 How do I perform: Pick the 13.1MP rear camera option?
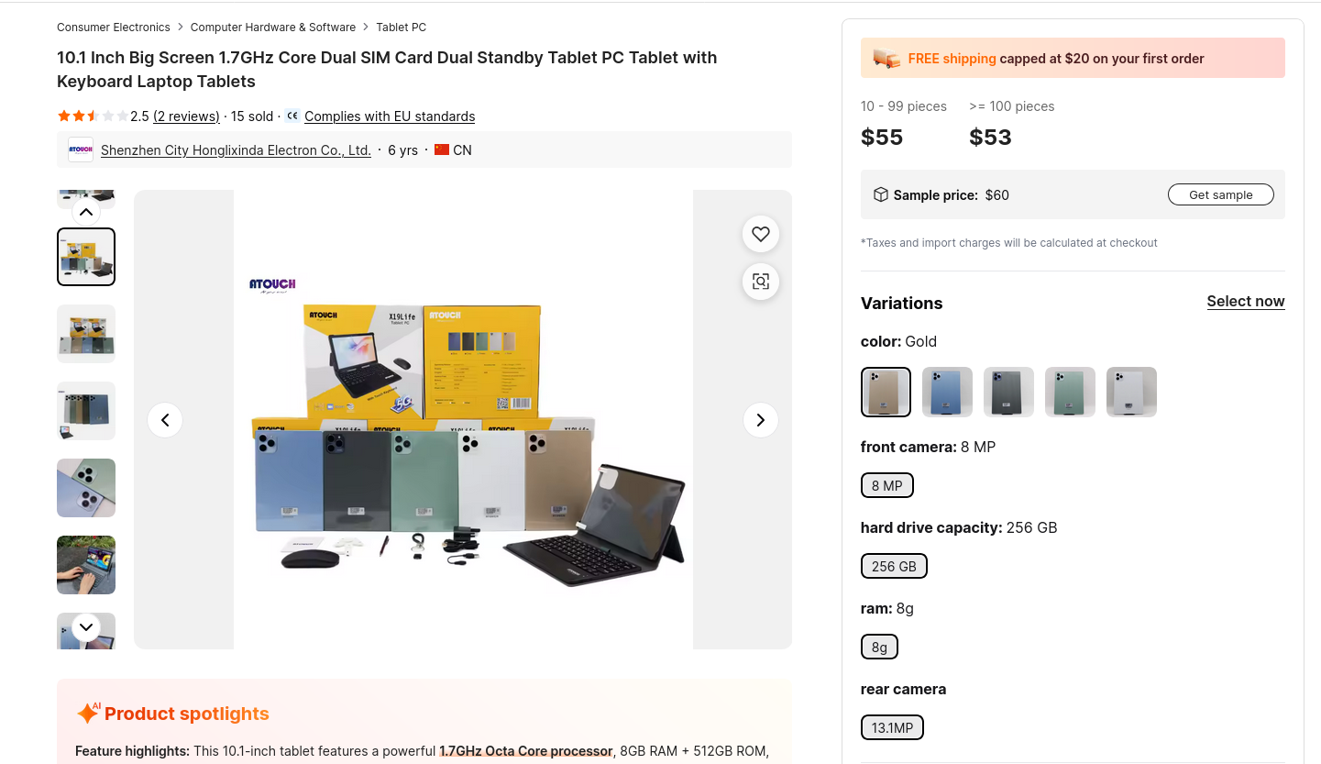pos(892,728)
